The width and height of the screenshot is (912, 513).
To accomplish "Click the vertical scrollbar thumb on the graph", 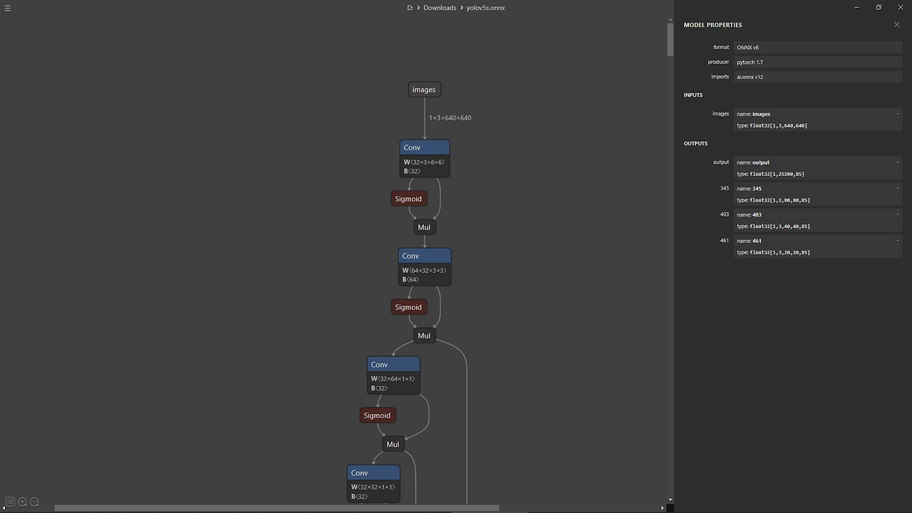I will (670, 39).
